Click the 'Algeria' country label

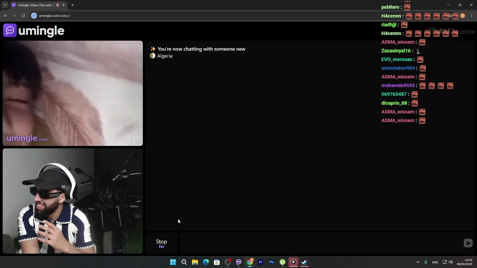pyautogui.click(x=164, y=56)
